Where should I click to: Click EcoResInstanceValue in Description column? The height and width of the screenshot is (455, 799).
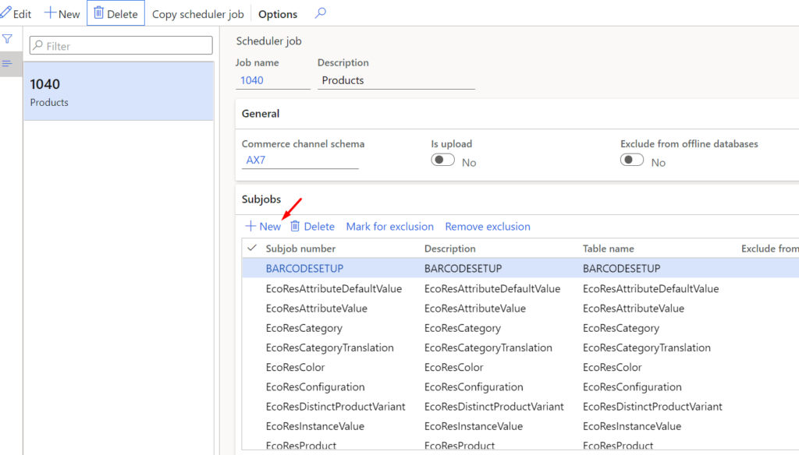coord(474,426)
